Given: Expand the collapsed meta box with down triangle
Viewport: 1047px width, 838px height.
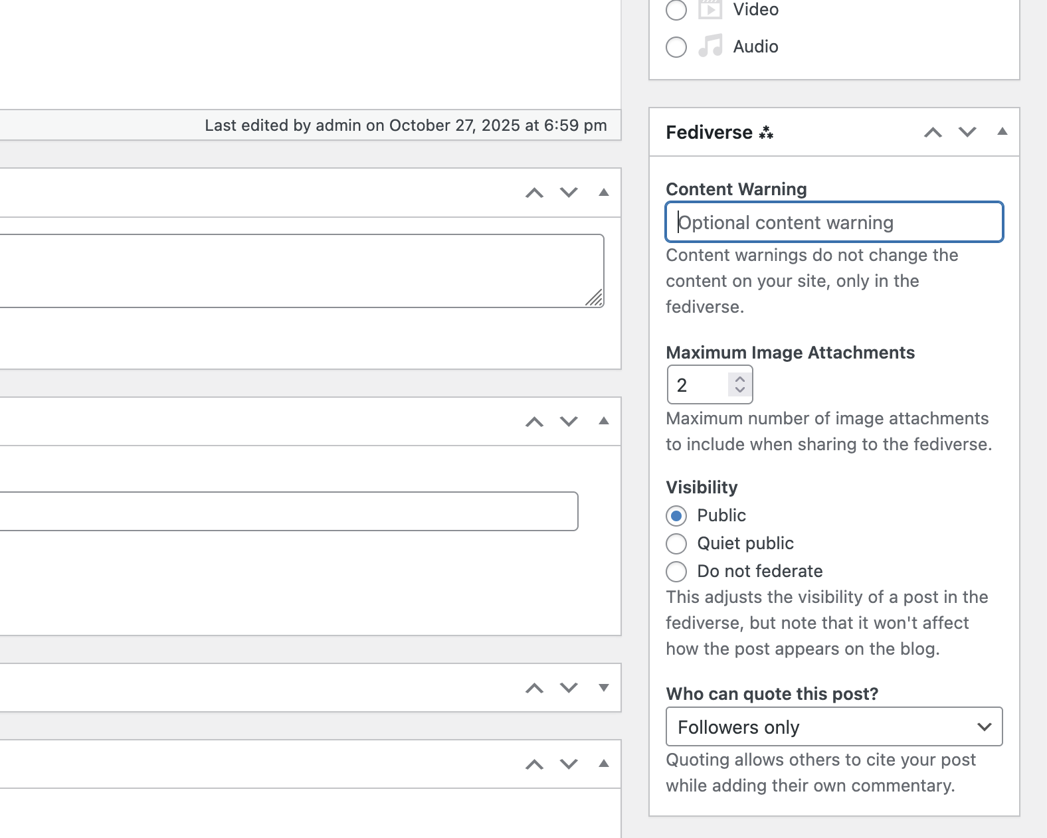Looking at the screenshot, I should click(x=603, y=688).
